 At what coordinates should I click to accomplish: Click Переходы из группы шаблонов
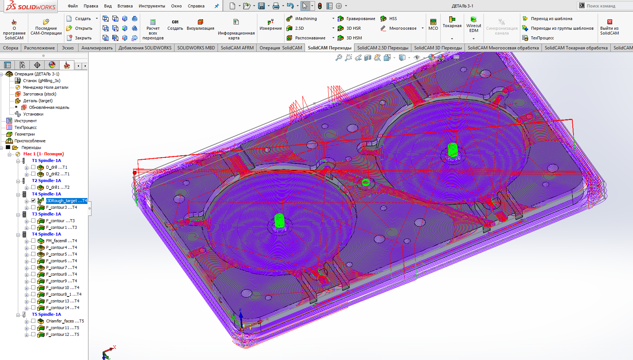(x=558, y=28)
